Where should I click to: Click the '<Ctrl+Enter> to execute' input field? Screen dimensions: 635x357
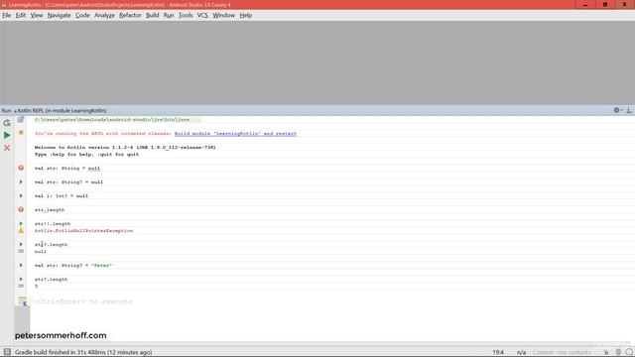[82, 301]
